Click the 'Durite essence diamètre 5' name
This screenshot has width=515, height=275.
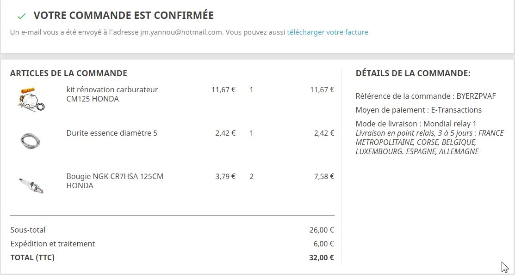(112, 133)
